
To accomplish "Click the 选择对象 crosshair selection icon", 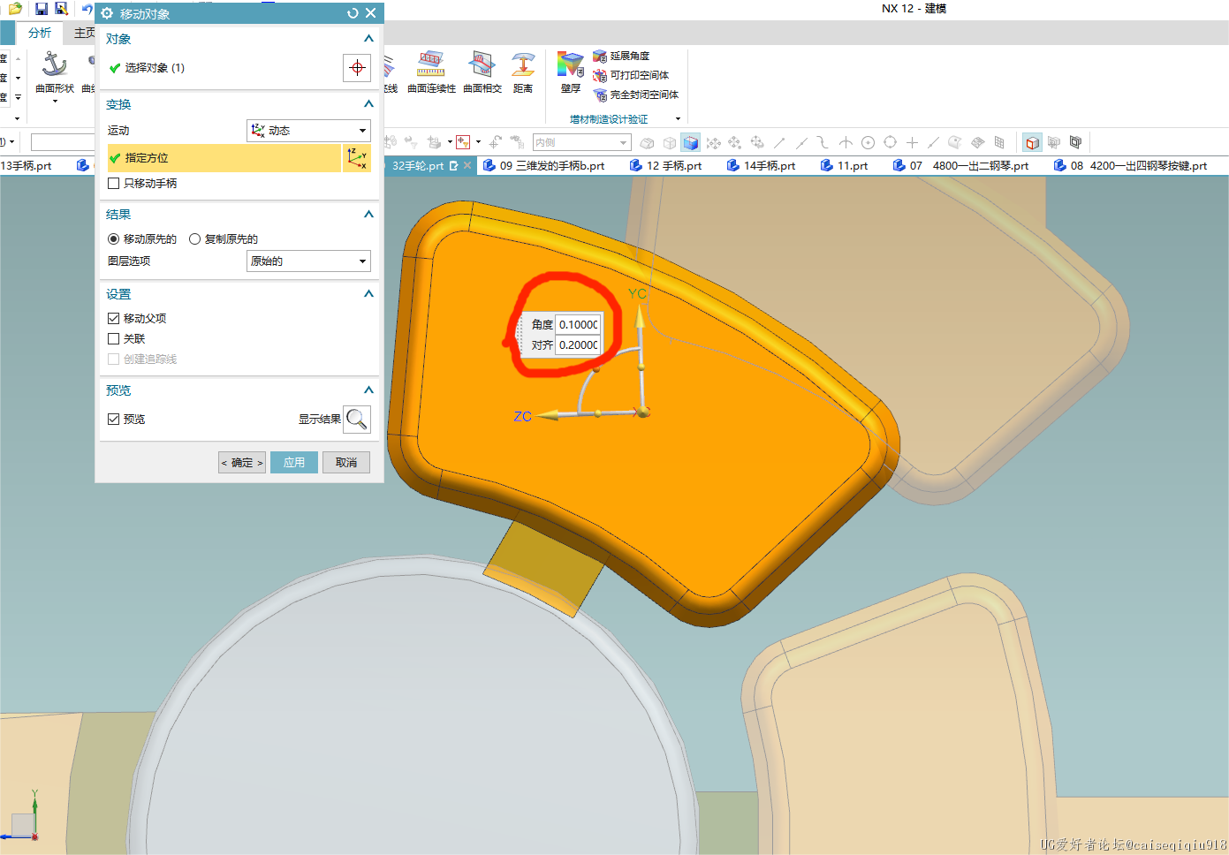I will point(357,68).
